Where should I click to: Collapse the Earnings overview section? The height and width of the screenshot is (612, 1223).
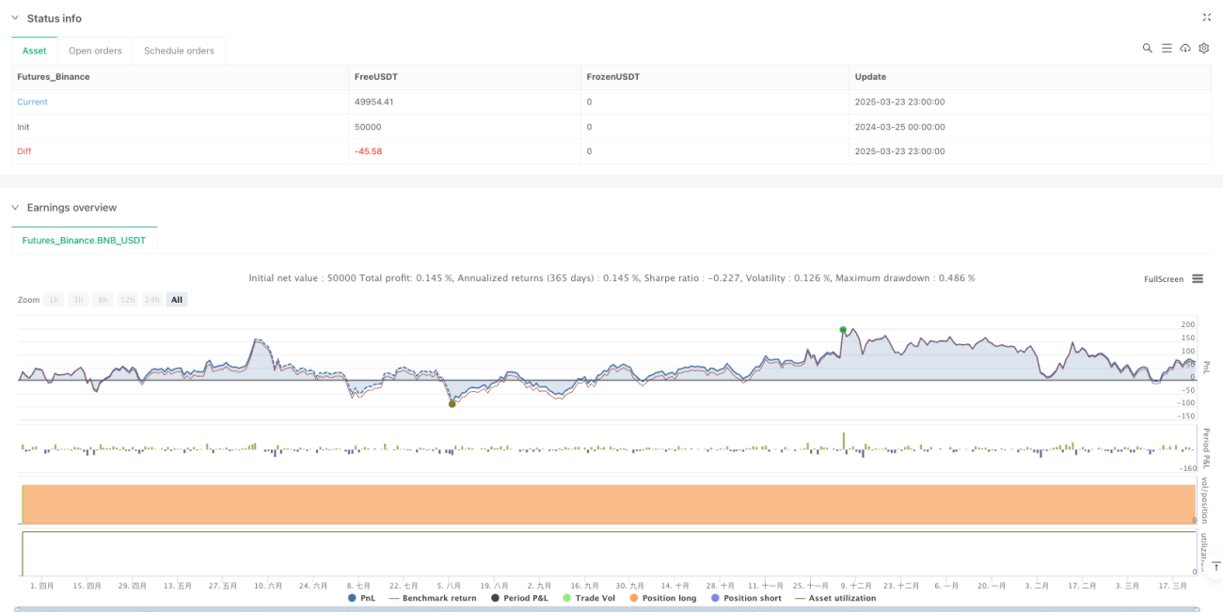click(14, 207)
